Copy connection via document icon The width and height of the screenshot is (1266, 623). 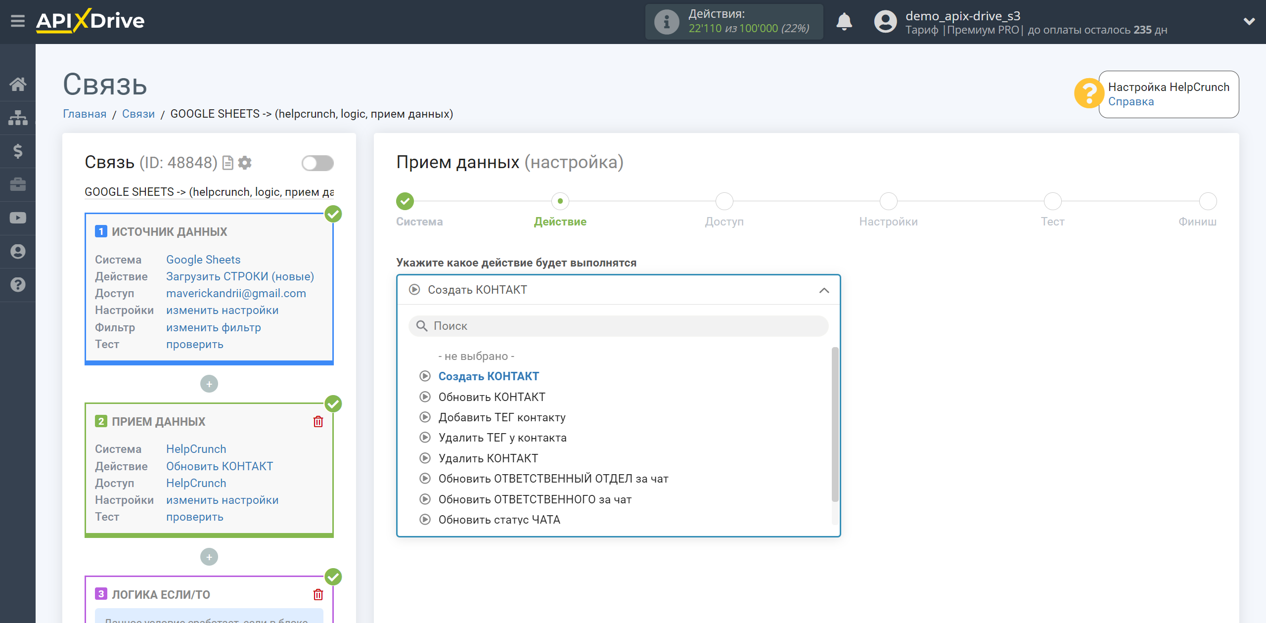click(x=228, y=163)
